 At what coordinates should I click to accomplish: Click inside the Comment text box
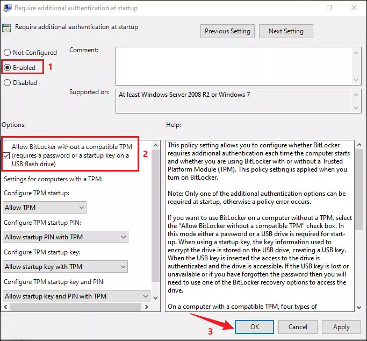coord(234,66)
